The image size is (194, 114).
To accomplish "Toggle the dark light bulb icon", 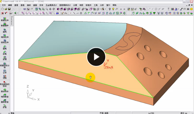I will coord(109,9).
